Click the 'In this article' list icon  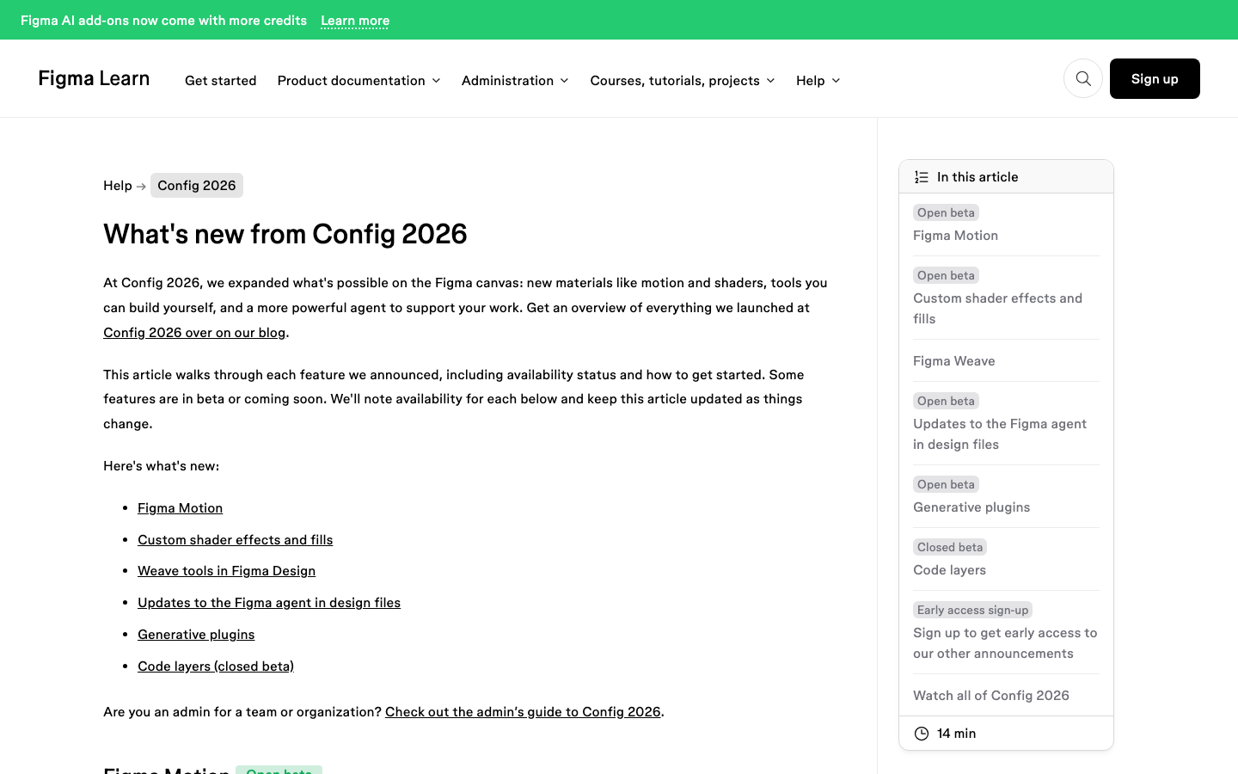[922, 177]
